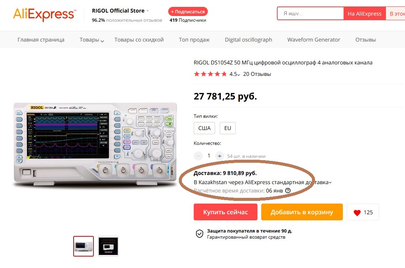
Task: Increase quantity with the plus button
Action: (x=220, y=156)
